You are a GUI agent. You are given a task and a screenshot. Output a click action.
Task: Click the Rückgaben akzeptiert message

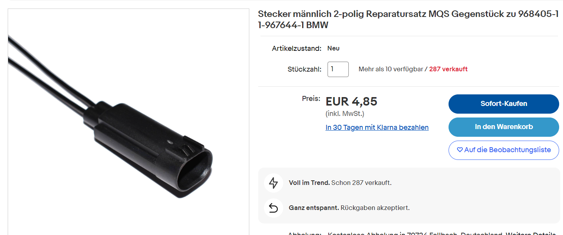[x=375, y=208]
